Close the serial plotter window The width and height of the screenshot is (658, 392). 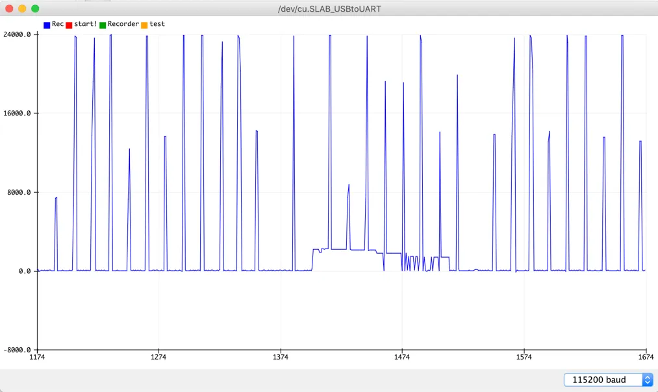coord(9,8)
